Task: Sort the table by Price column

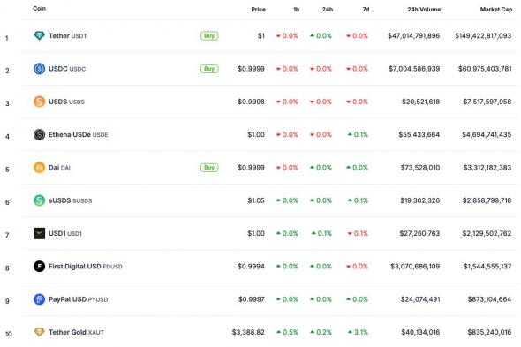Action: click(258, 10)
